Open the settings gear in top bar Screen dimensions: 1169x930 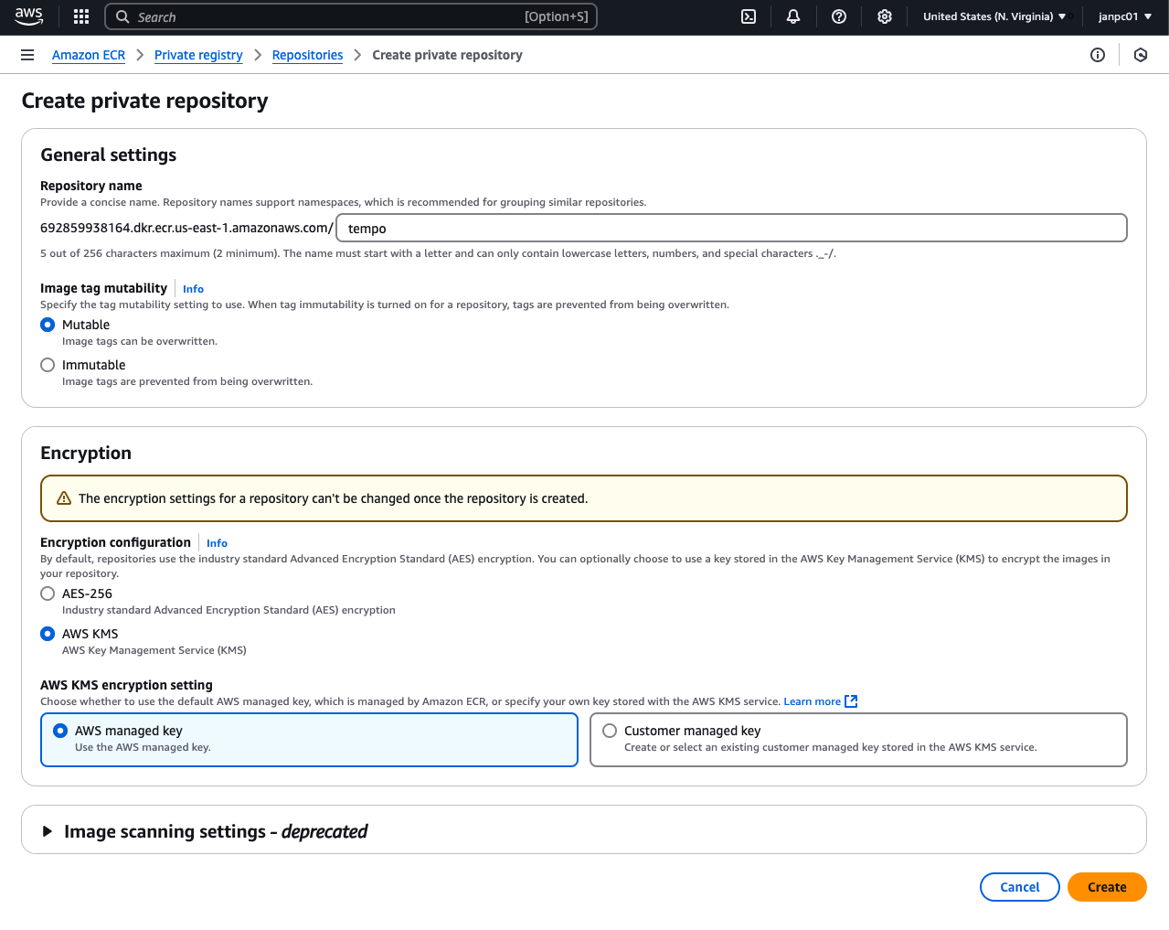click(885, 16)
